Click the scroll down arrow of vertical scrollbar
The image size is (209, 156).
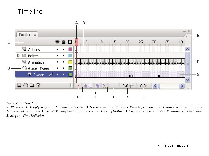pos(188,80)
